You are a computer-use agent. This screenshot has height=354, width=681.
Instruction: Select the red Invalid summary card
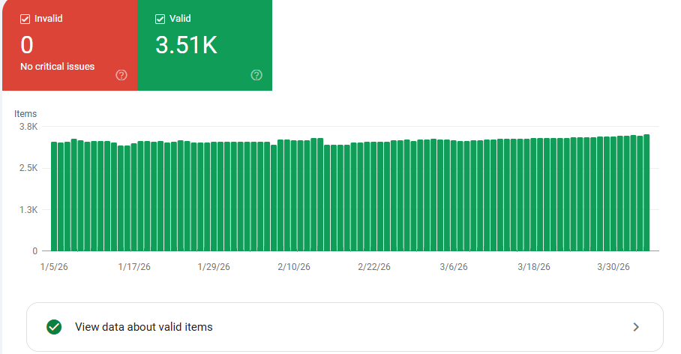(69, 45)
